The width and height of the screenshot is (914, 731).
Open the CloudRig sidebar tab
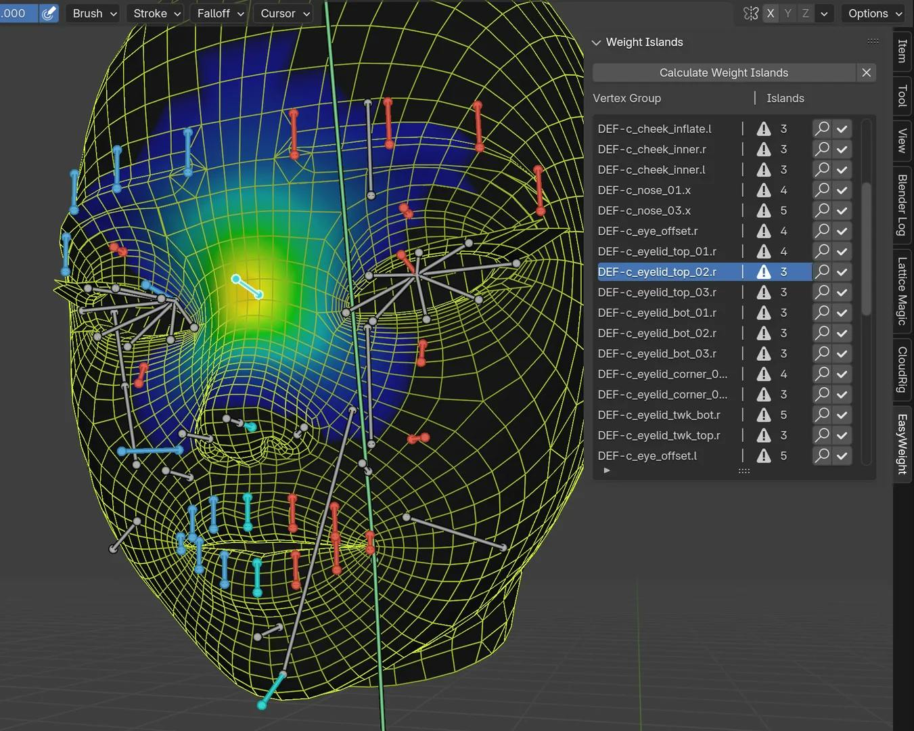point(902,370)
